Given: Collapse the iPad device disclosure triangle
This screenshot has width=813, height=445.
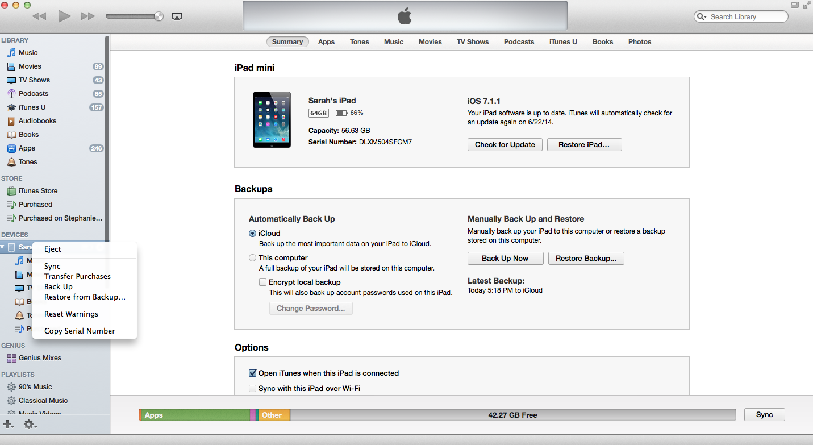Looking at the screenshot, I should [x=3, y=247].
